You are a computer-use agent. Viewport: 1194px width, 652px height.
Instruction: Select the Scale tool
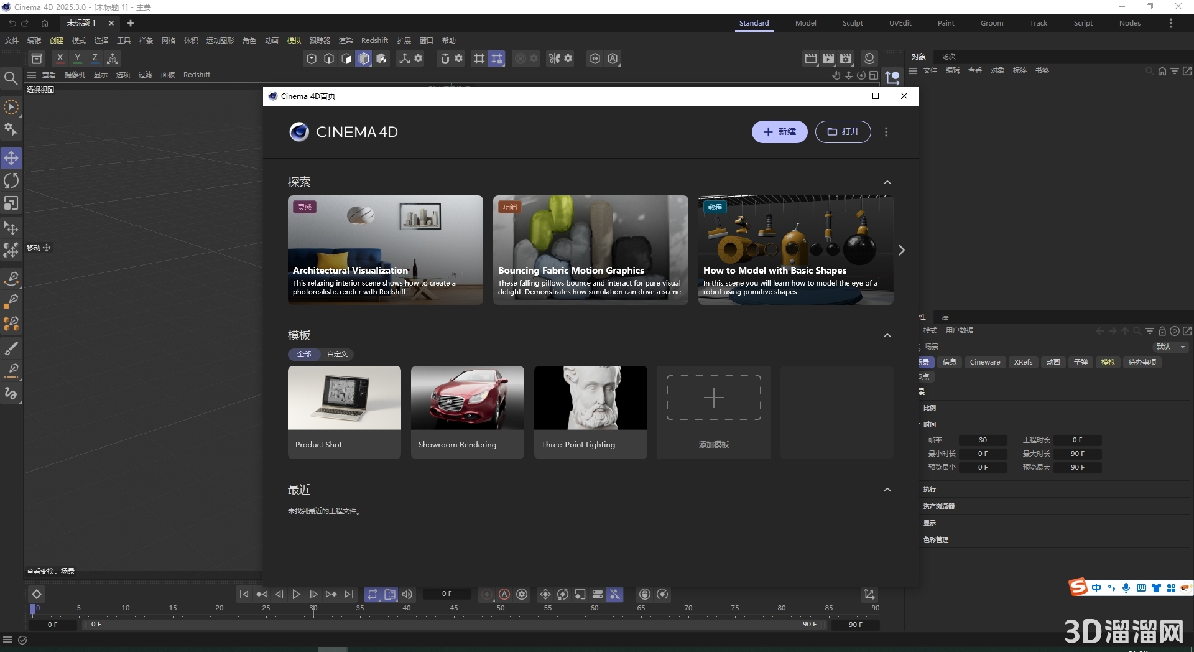(11, 203)
